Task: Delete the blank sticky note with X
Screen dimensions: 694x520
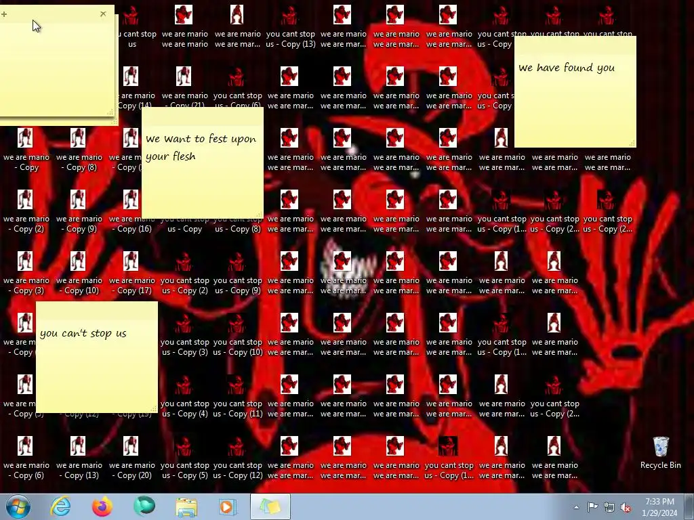Action: 103,14
